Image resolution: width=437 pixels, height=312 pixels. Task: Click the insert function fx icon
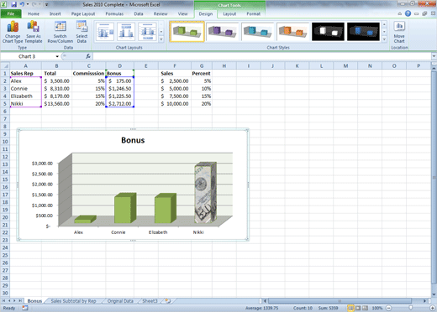[x=88, y=56]
